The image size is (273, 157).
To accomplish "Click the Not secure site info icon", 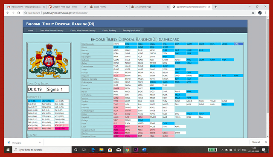I will pyautogui.click(x=26, y=13).
